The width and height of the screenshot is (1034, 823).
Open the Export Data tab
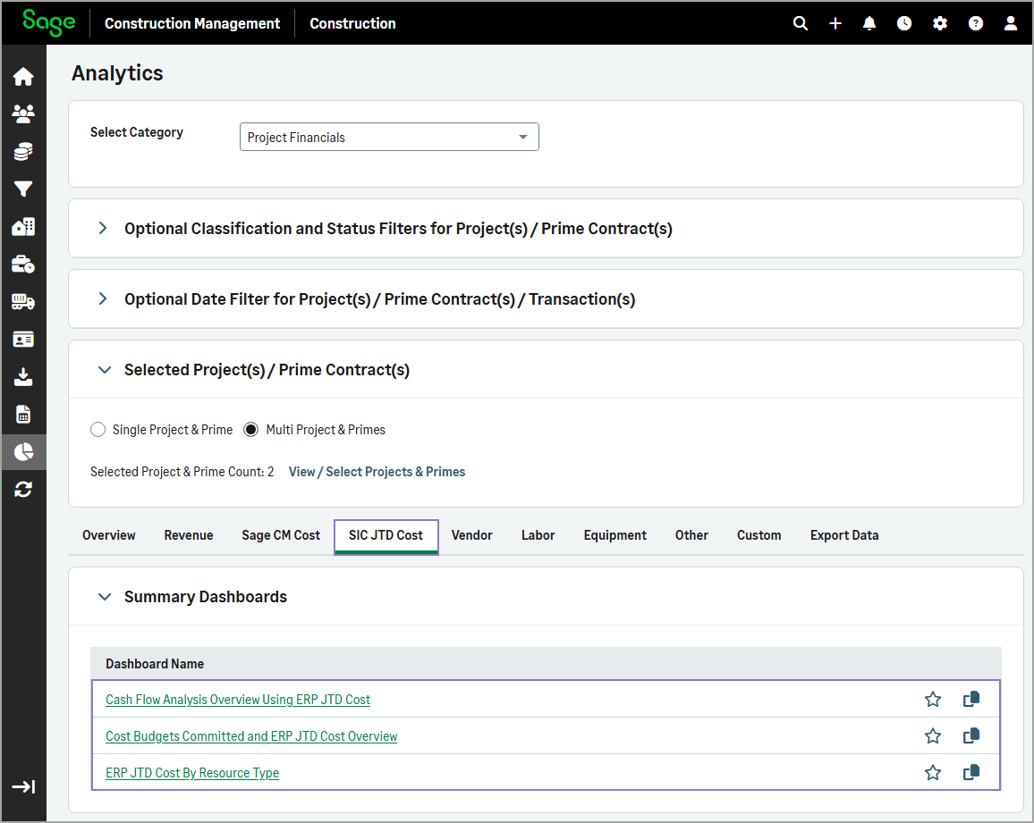[x=843, y=535]
